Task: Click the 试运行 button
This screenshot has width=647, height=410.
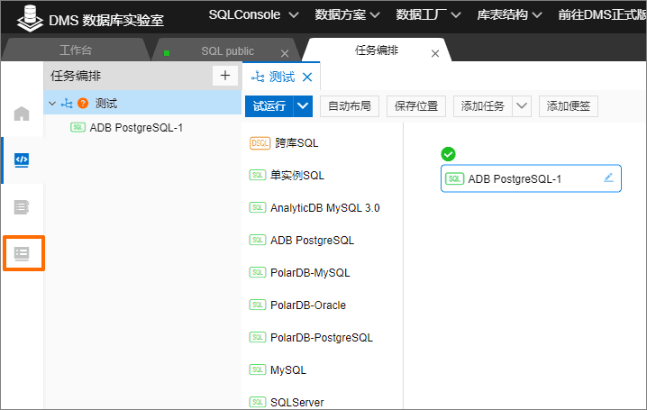Action: (x=269, y=106)
